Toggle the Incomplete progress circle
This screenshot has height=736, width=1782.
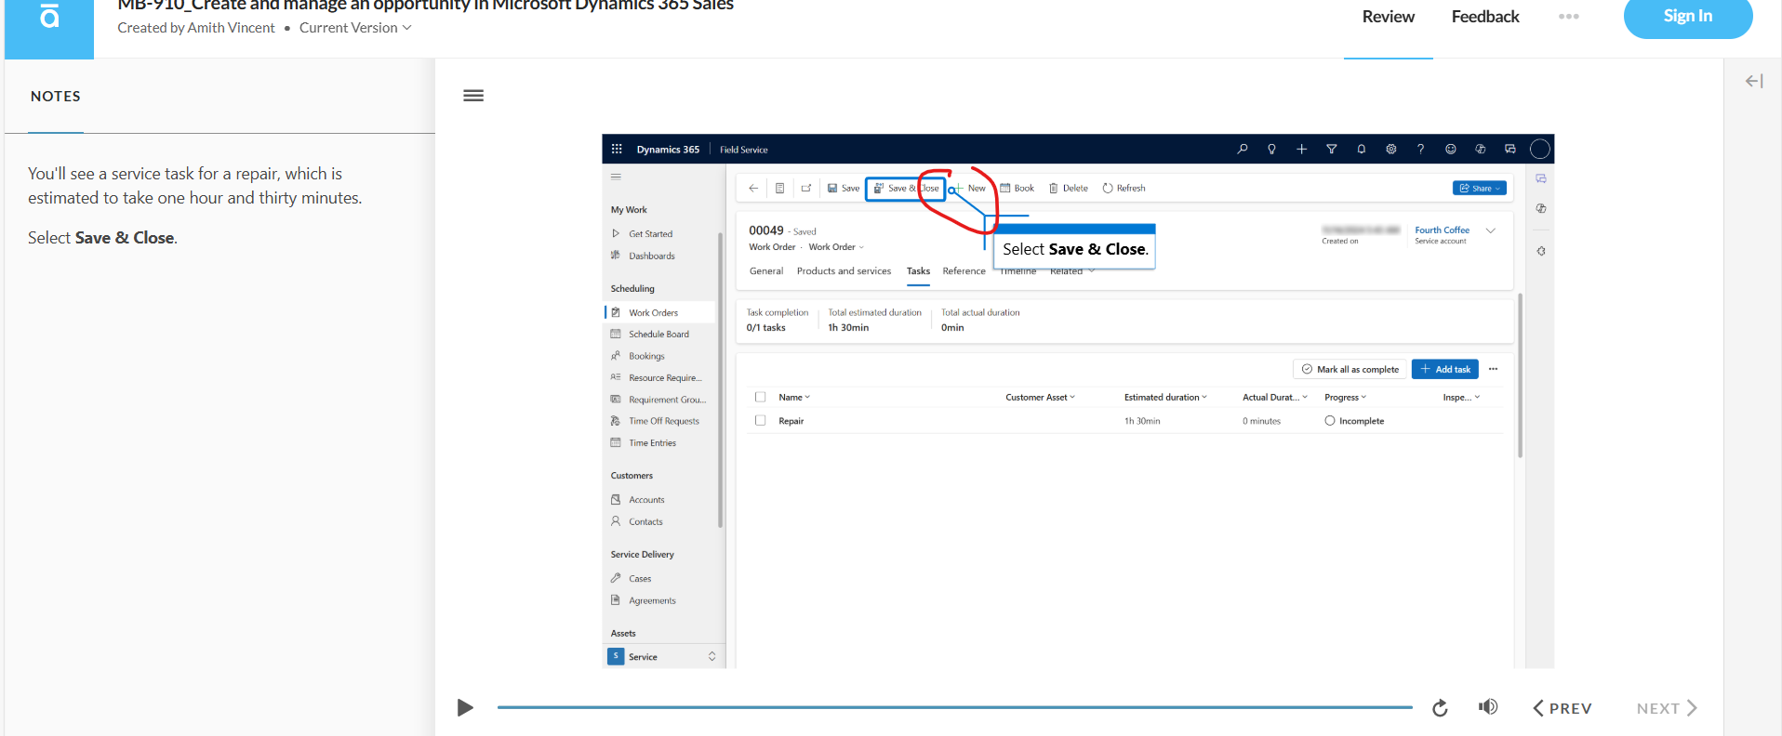tap(1330, 421)
